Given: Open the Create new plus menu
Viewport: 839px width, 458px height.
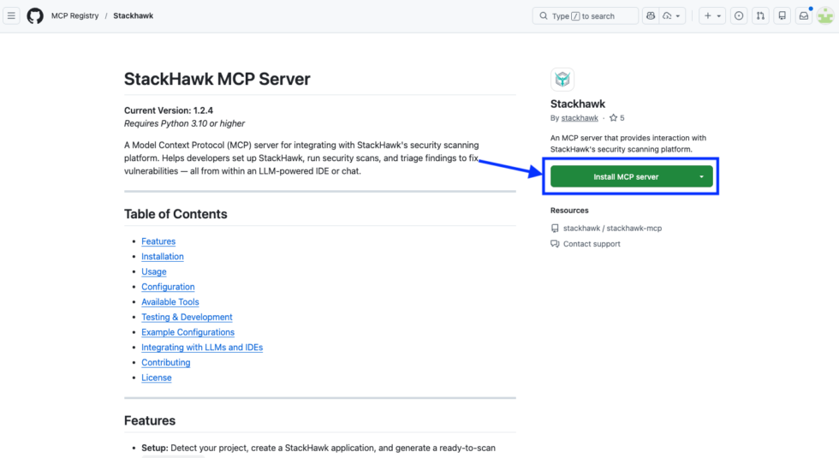Looking at the screenshot, I should click(712, 16).
